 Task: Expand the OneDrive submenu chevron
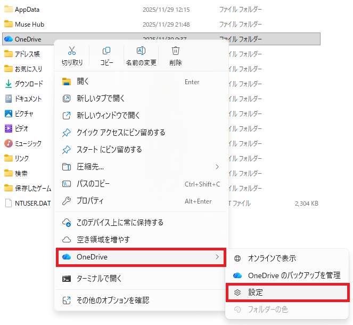[217, 257]
